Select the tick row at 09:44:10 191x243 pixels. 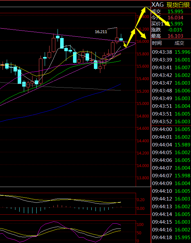click(171, 191)
